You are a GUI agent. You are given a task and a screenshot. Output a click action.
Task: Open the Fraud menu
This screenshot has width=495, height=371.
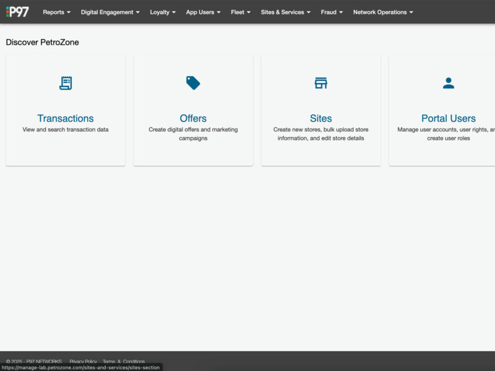pos(330,11)
